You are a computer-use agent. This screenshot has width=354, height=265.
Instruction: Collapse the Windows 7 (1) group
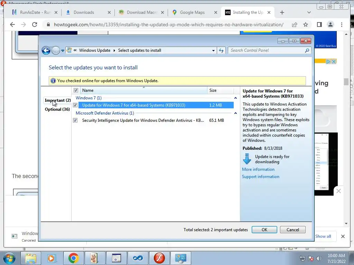(x=235, y=98)
